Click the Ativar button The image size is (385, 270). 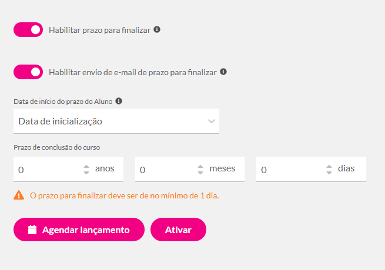click(178, 230)
